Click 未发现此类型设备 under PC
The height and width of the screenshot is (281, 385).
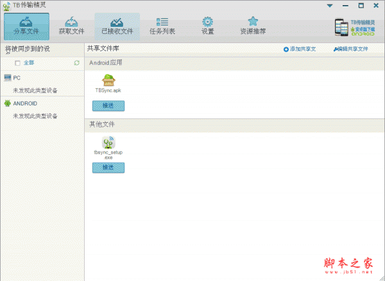pos(35,91)
